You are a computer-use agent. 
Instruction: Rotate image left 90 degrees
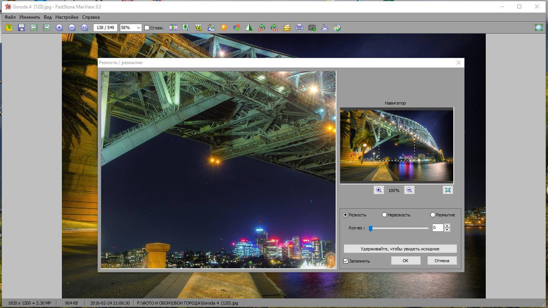pos(262,27)
